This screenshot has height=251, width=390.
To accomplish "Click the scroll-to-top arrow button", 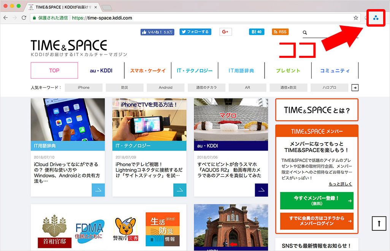I will click(379, 223).
